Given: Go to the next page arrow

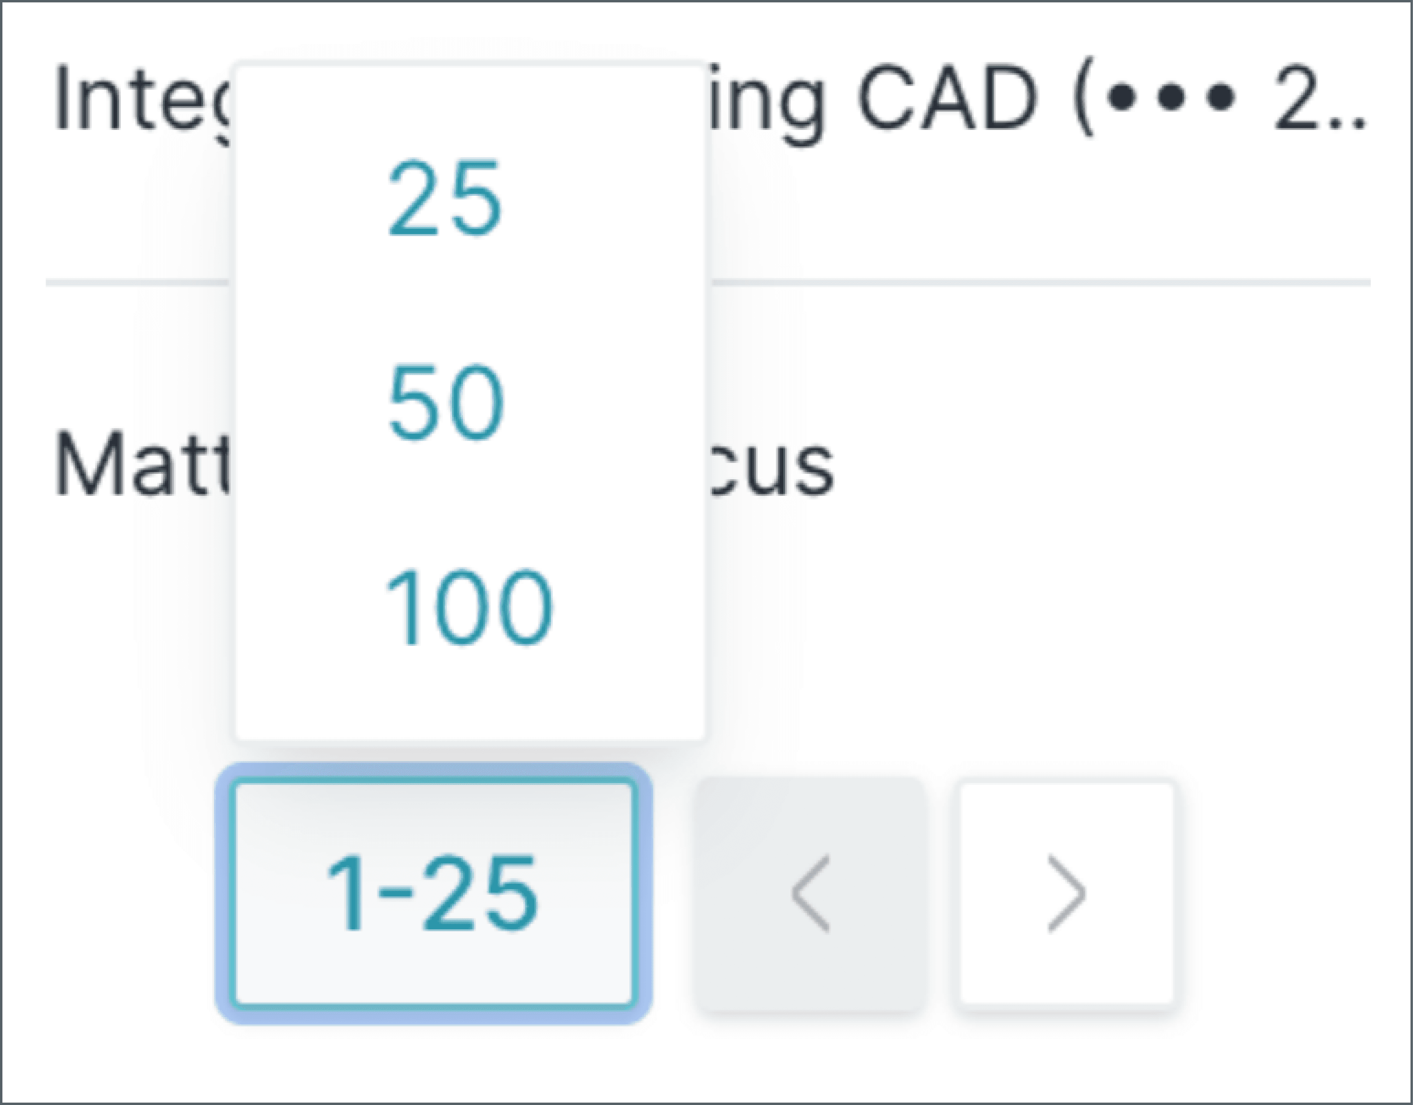Looking at the screenshot, I should [x=1065, y=893].
